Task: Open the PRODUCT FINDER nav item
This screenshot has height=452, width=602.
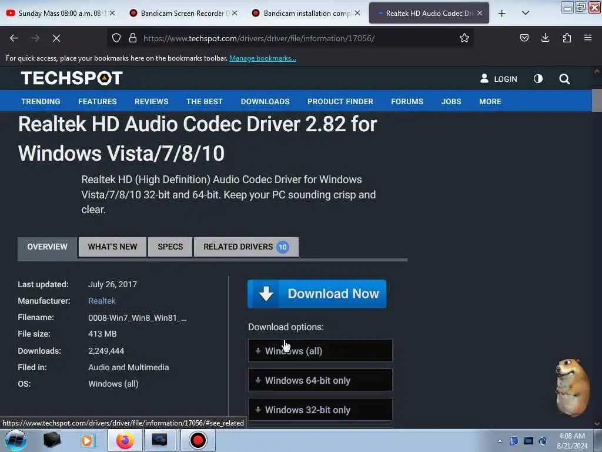Action: coord(340,101)
